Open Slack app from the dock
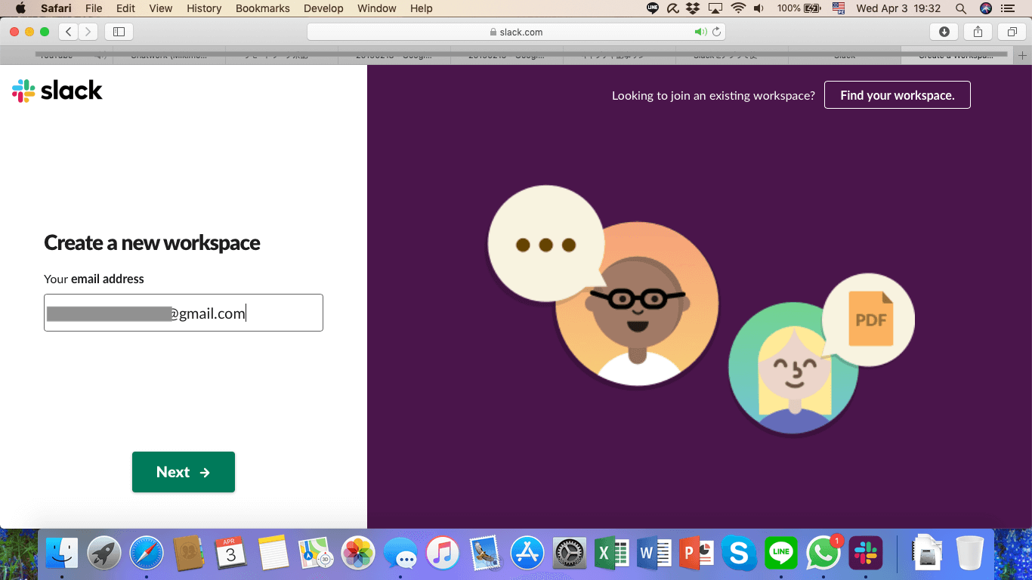This screenshot has width=1032, height=580. [866, 554]
